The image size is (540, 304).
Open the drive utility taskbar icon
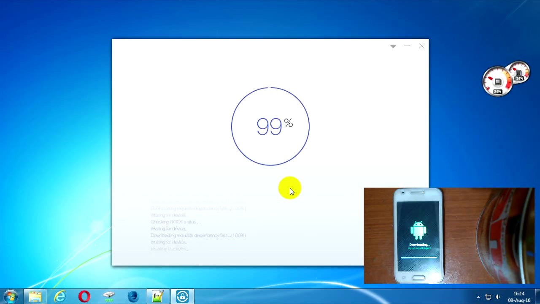coord(109,296)
